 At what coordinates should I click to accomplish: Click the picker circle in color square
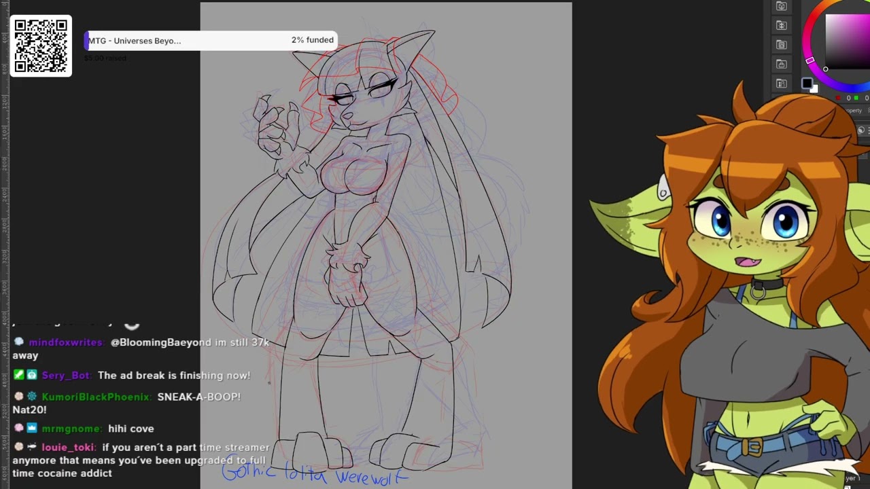point(825,69)
